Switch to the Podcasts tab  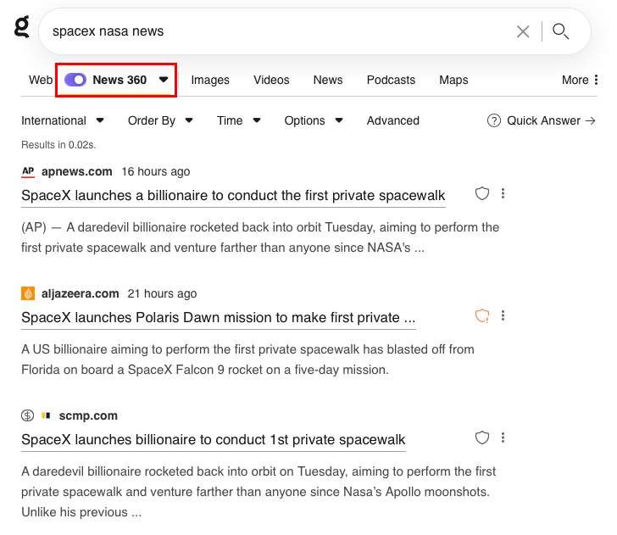pos(391,81)
